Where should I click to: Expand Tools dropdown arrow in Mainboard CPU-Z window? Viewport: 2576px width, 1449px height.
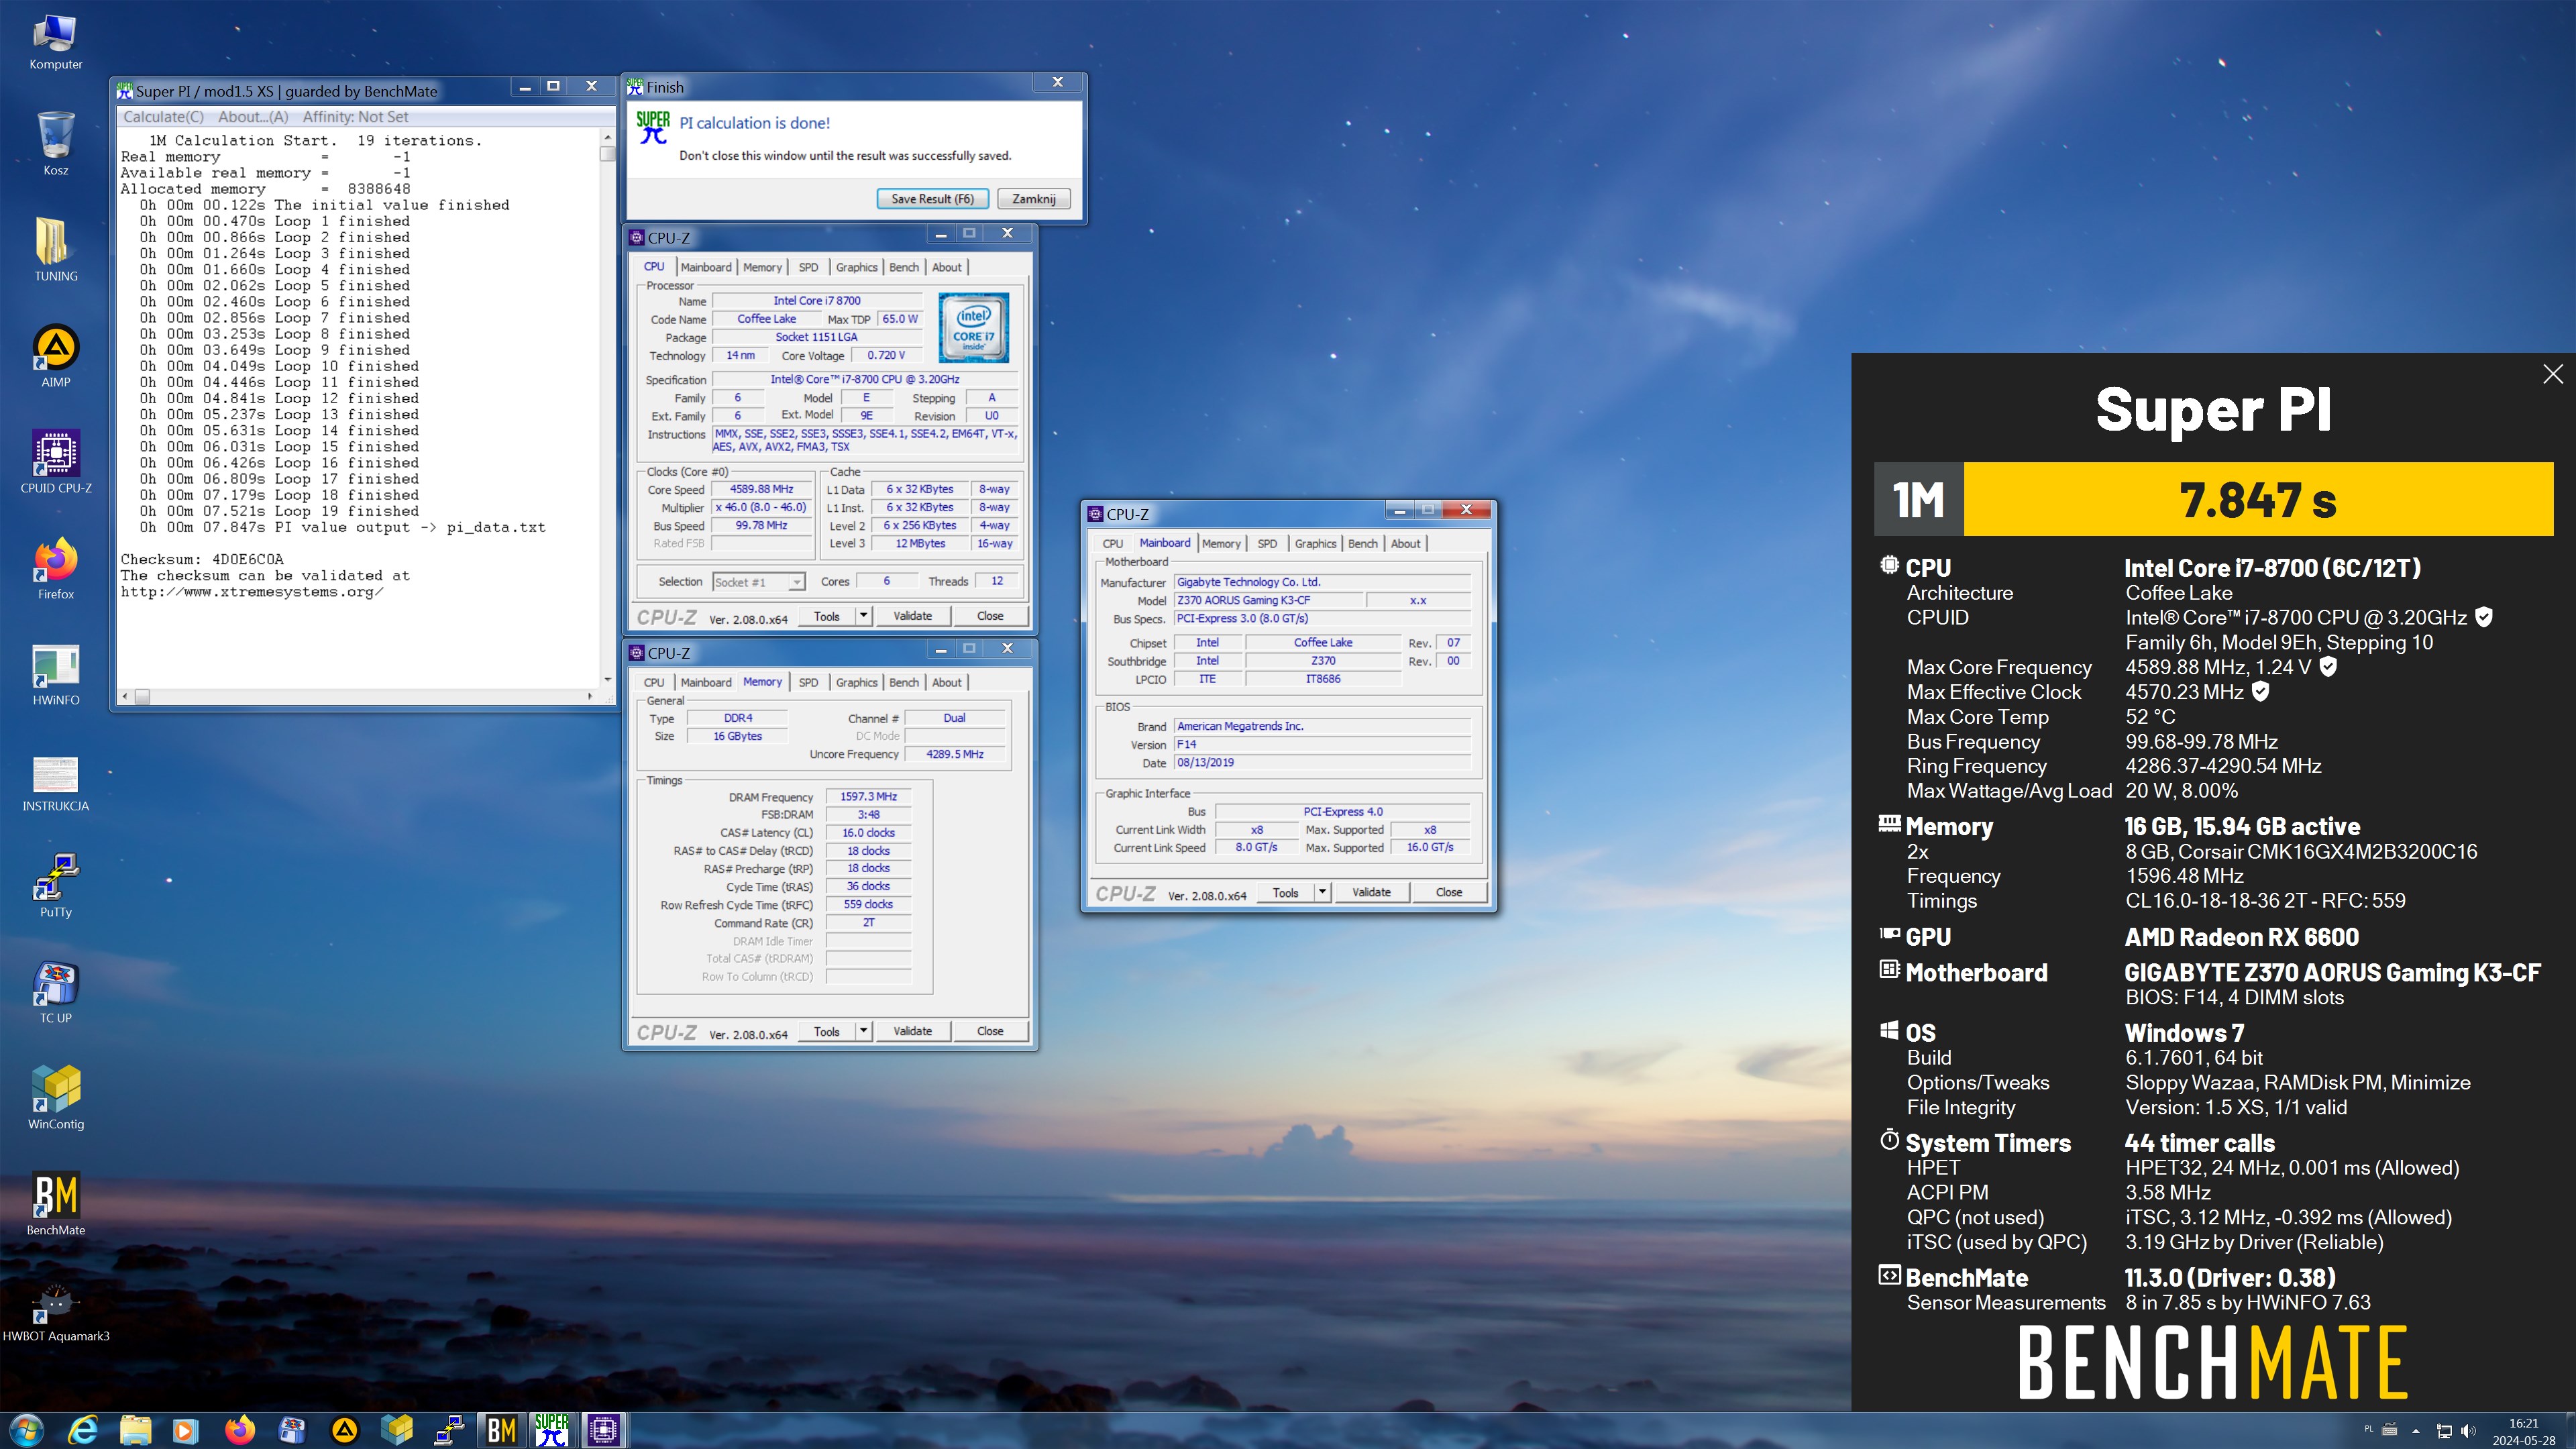1322,892
